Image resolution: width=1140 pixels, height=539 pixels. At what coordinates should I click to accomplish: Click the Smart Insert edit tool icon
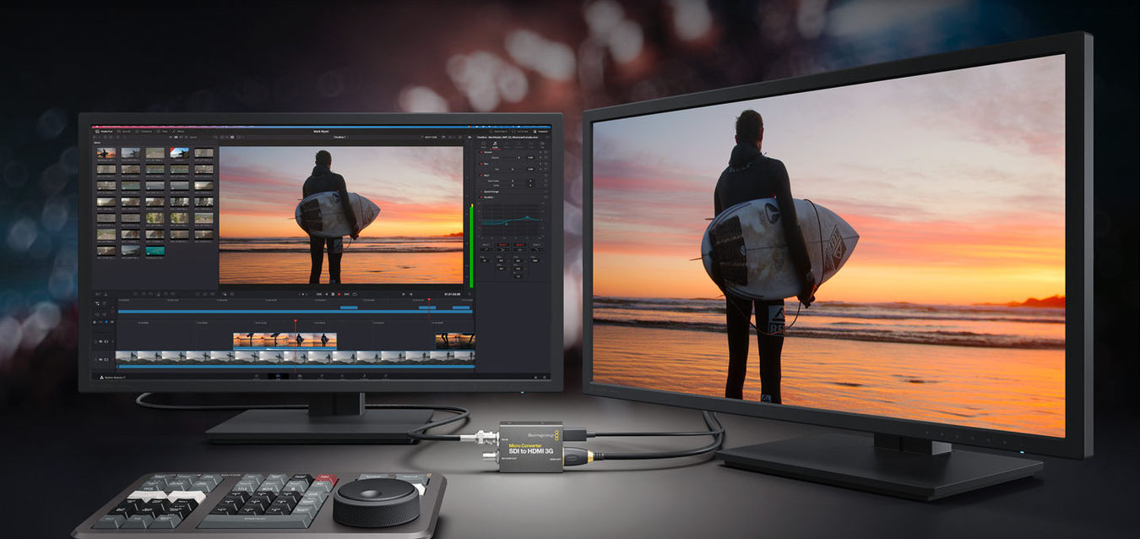click(135, 294)
